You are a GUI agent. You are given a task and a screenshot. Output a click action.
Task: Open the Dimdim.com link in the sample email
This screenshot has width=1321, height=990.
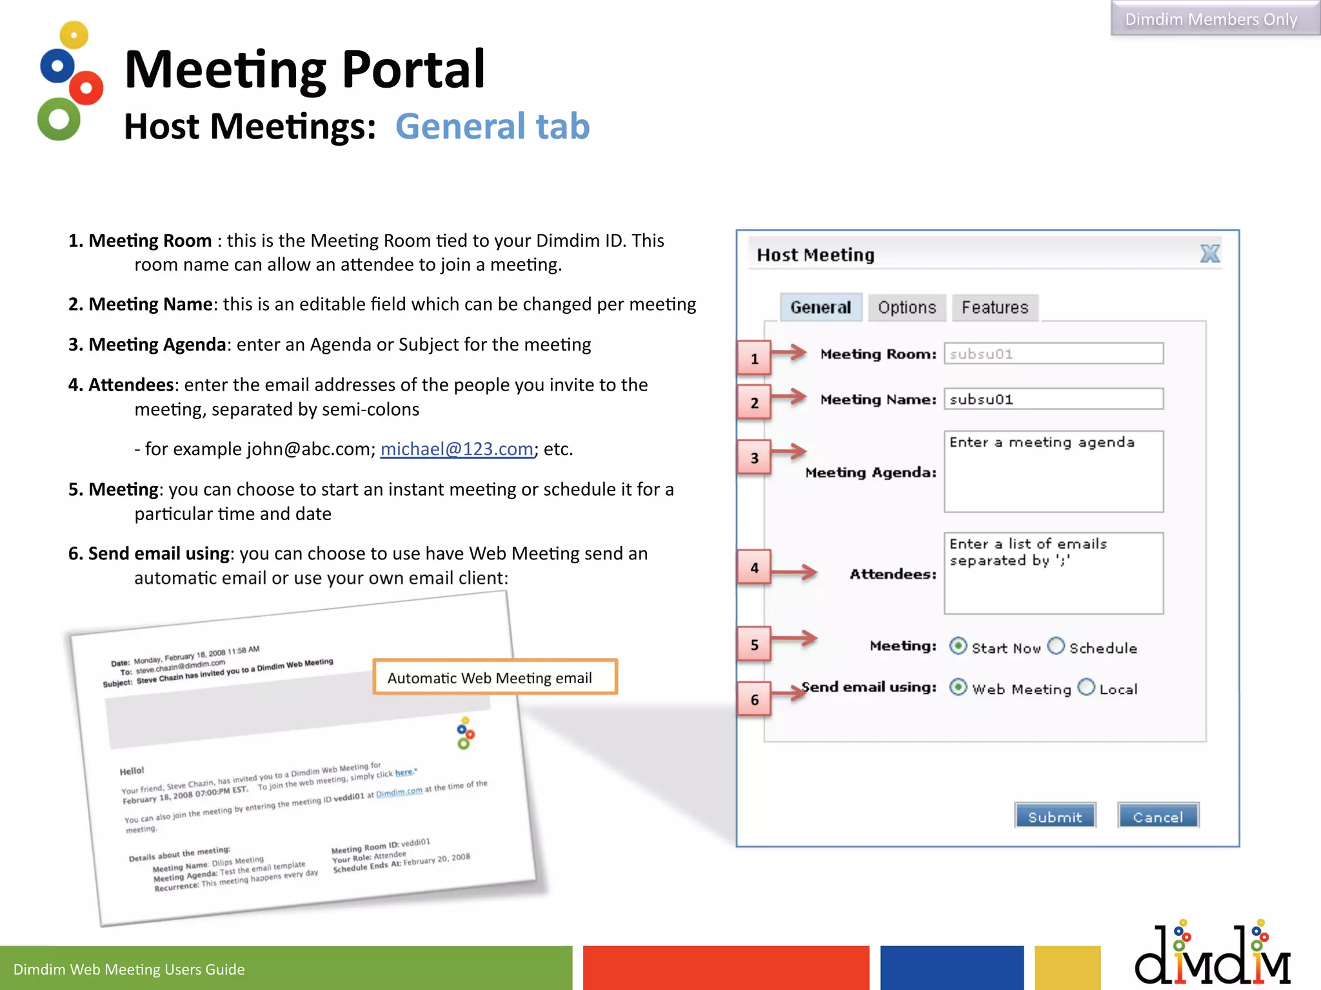point(399,792)
